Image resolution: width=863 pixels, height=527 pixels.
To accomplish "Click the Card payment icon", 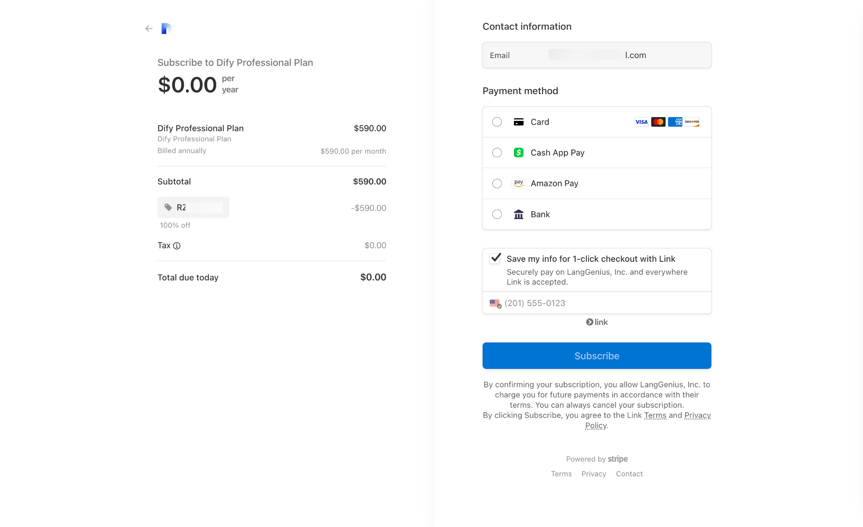I will tap(519, 122).
